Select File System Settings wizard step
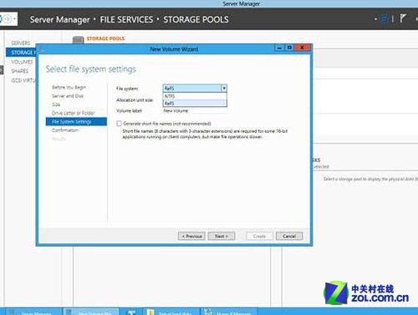 [x=76, y=122]
